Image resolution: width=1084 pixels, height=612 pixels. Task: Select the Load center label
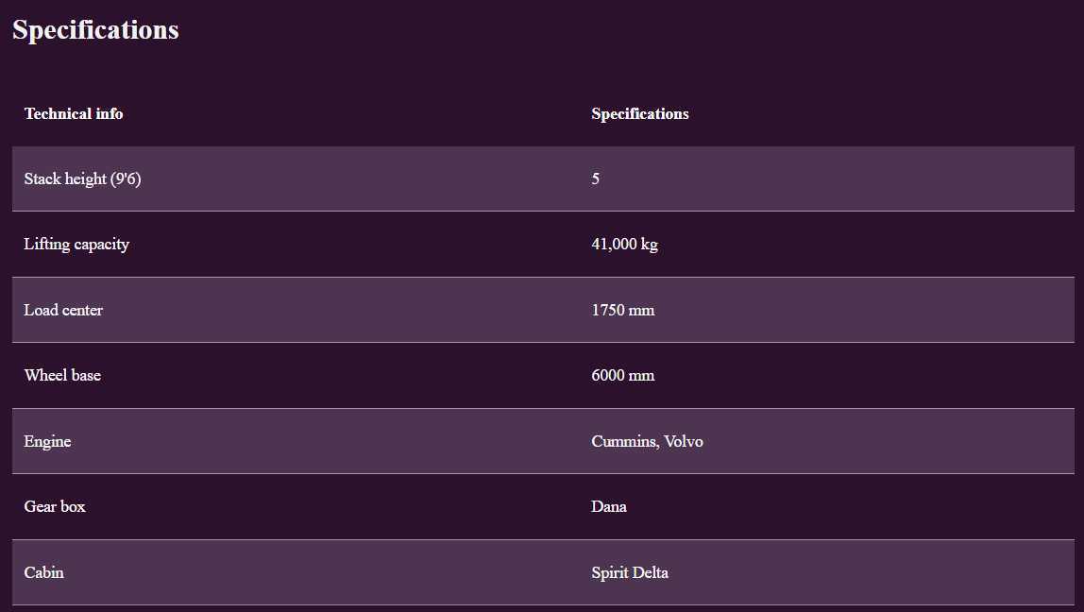[63, 310]
